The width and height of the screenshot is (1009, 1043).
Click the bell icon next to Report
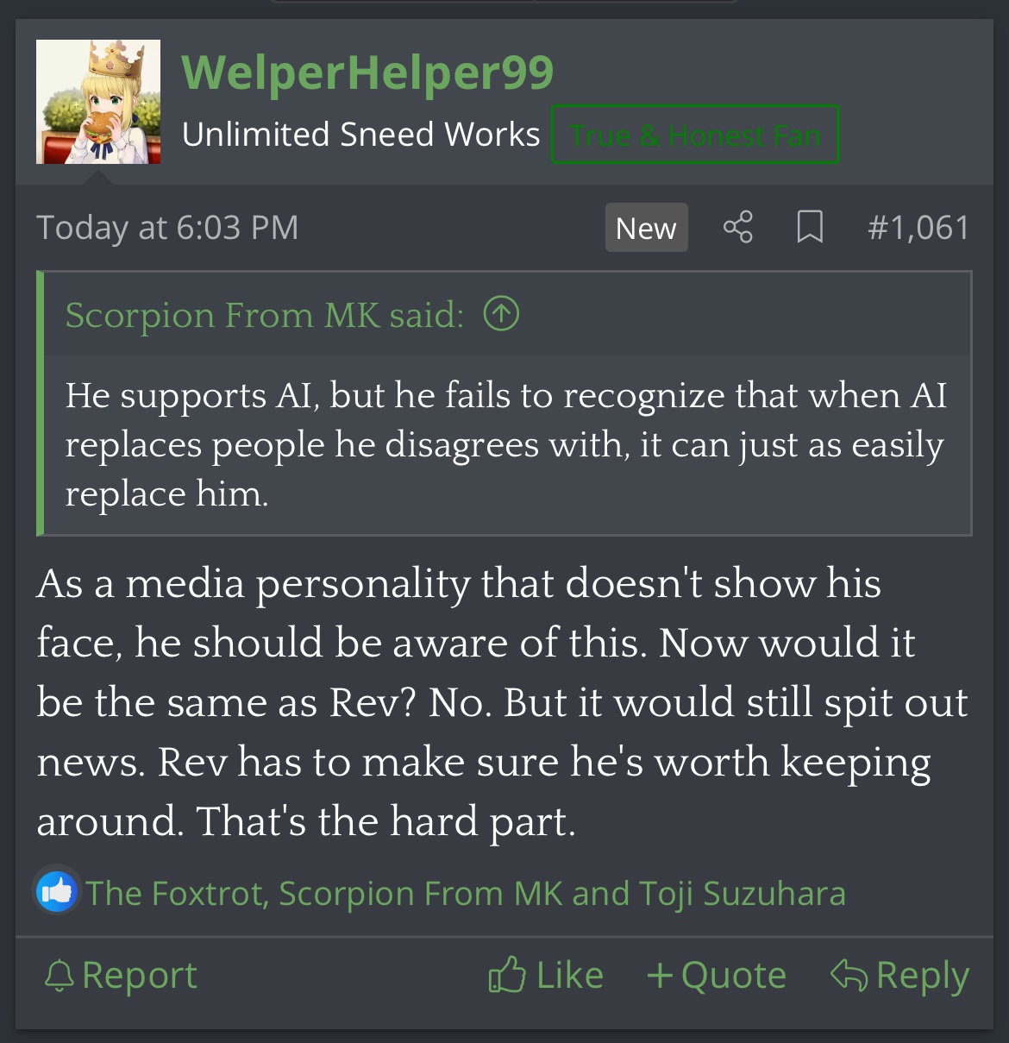(59, 977)
